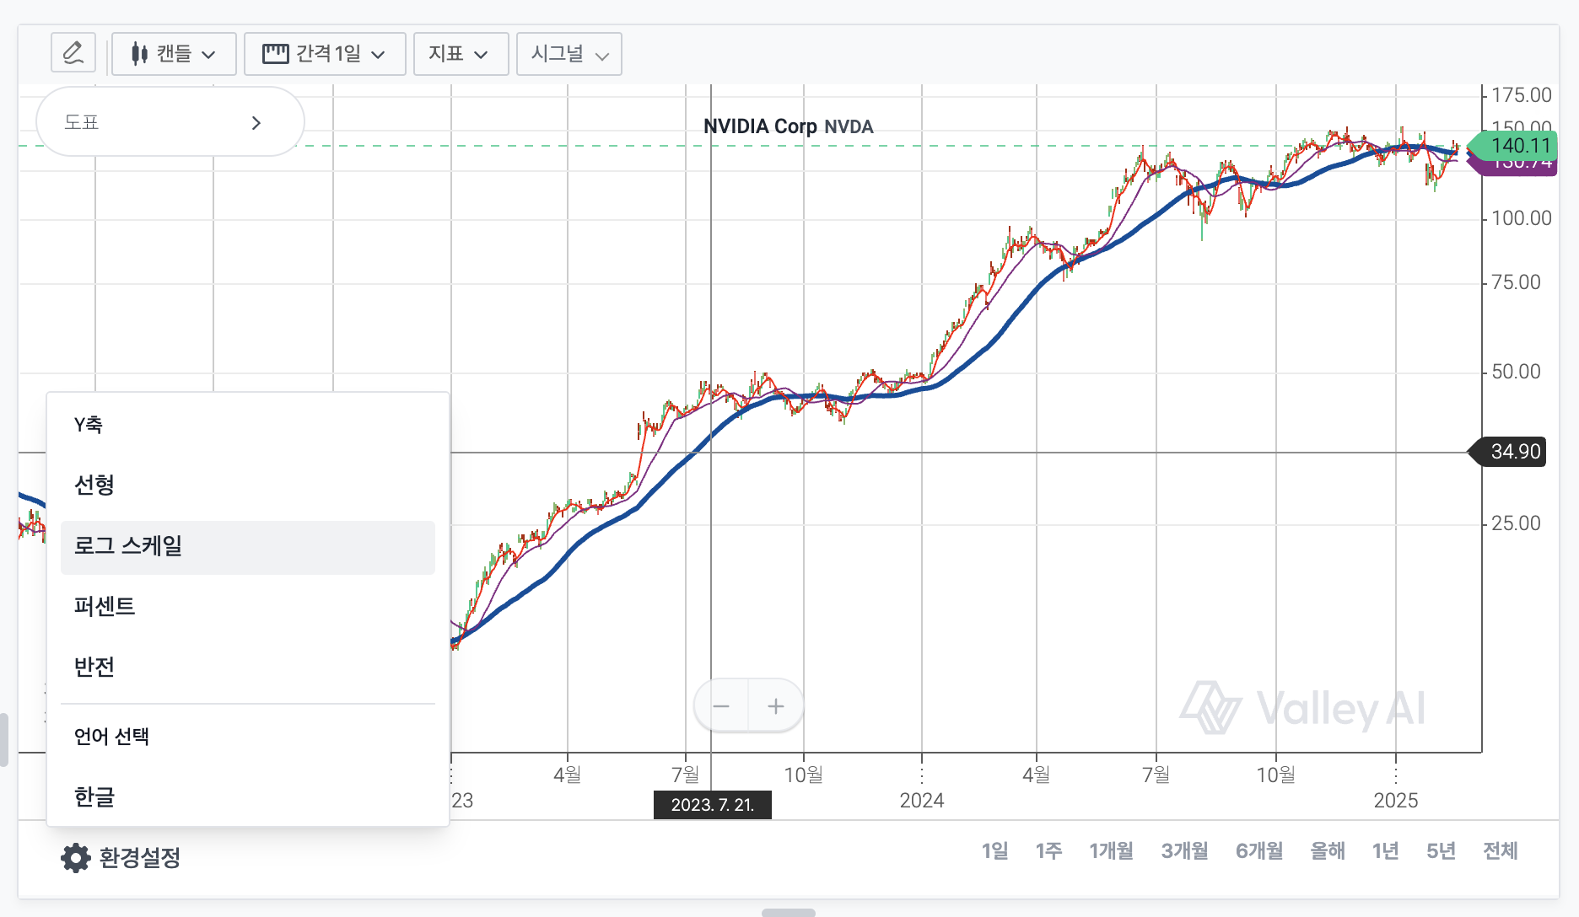Click the 140.11 current price label
This screenshot has height=917, width=1579.
coord(1514,146)
